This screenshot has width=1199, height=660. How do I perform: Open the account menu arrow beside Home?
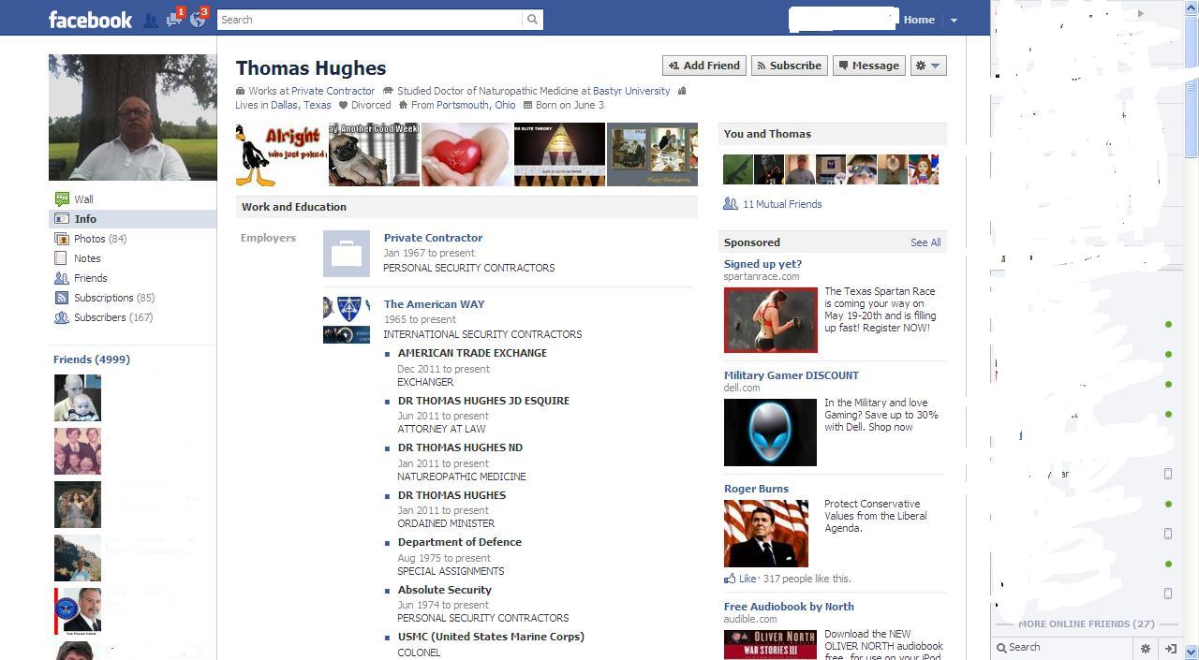click(954, 20)
